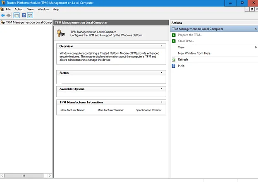The height and width of the screenshot is (182, 258).
Task: Open the Window menu
Action: pyautogui.click(x=43, y=10)
